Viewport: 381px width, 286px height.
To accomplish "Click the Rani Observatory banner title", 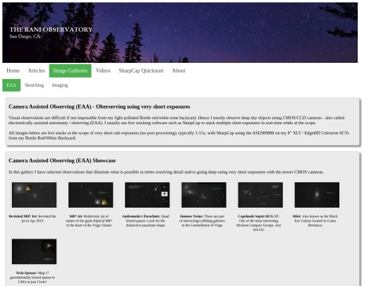I will (51, 30).
